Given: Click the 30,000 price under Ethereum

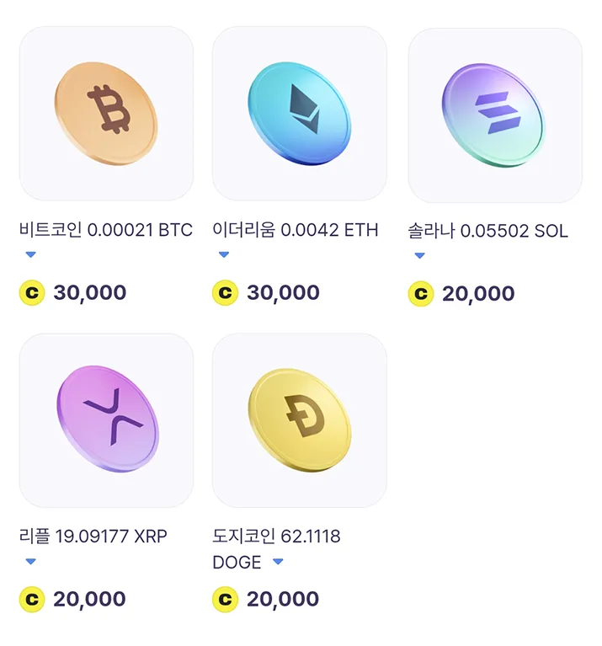Looking at the screenshot, I should click(283, 293).
